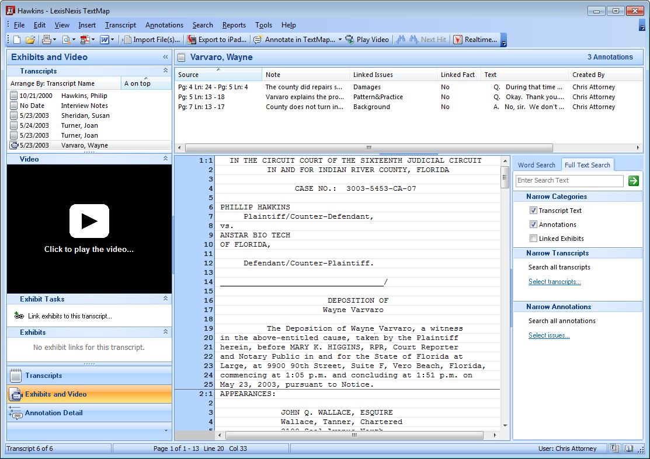
Task: Open the Reports menu
Action: 234,25
